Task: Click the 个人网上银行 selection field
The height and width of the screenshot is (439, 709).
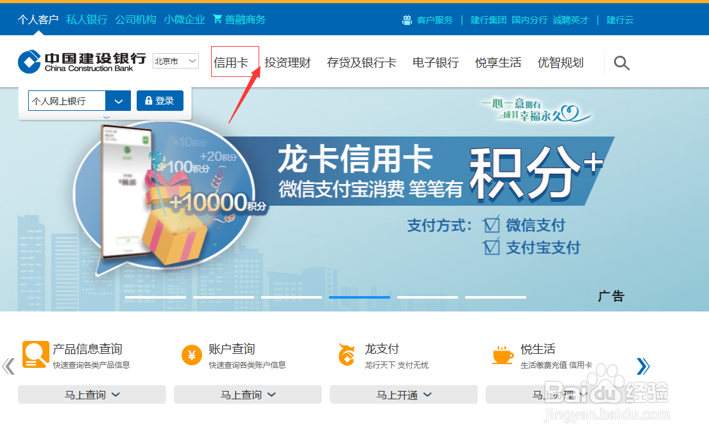Action: pos(67,101)
